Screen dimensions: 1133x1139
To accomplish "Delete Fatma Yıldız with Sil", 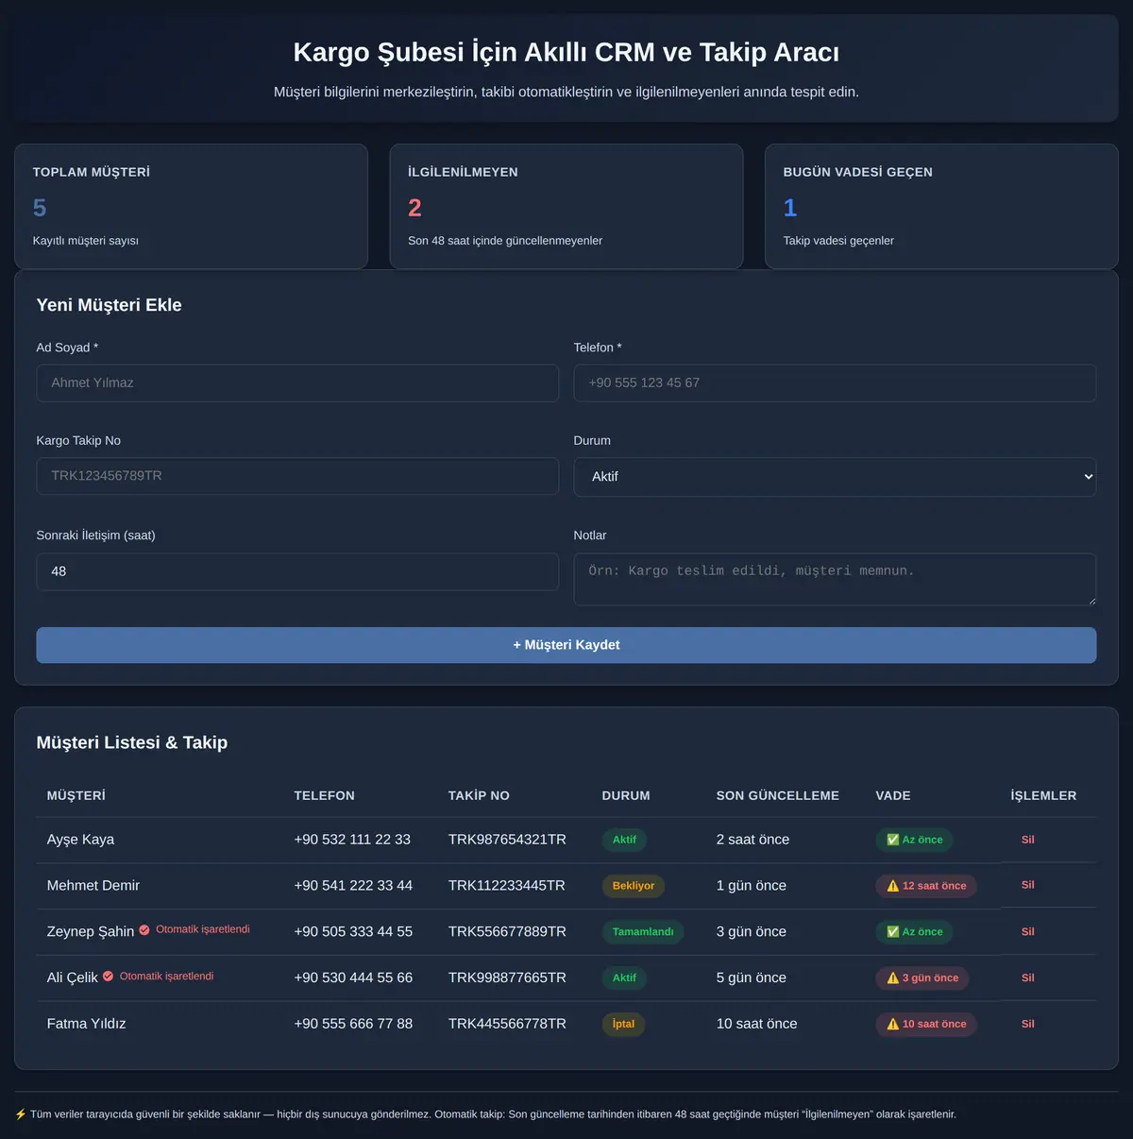I will pos(1028,1024).
